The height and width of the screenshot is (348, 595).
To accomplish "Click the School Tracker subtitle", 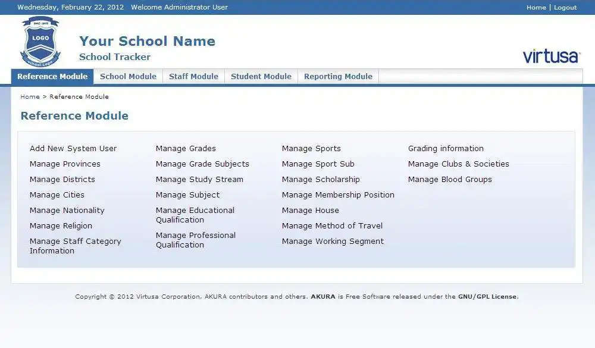I will 115,57.
